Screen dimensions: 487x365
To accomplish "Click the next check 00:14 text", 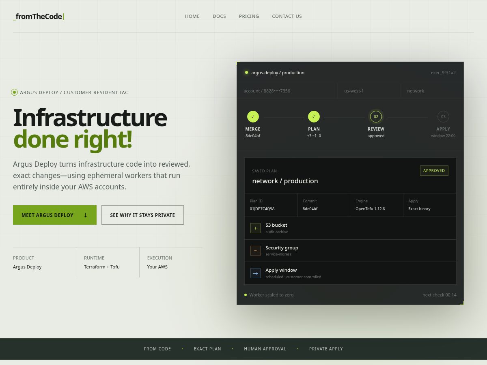I will click(x=440, y=295).
